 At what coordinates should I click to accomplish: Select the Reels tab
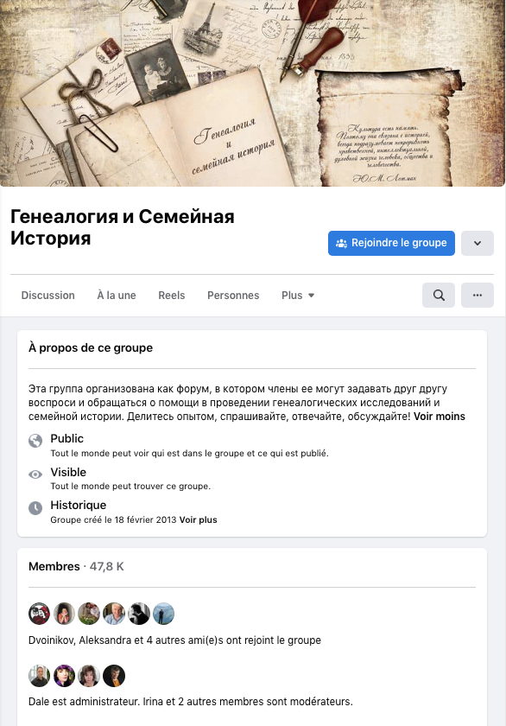[x=172, y=296]
